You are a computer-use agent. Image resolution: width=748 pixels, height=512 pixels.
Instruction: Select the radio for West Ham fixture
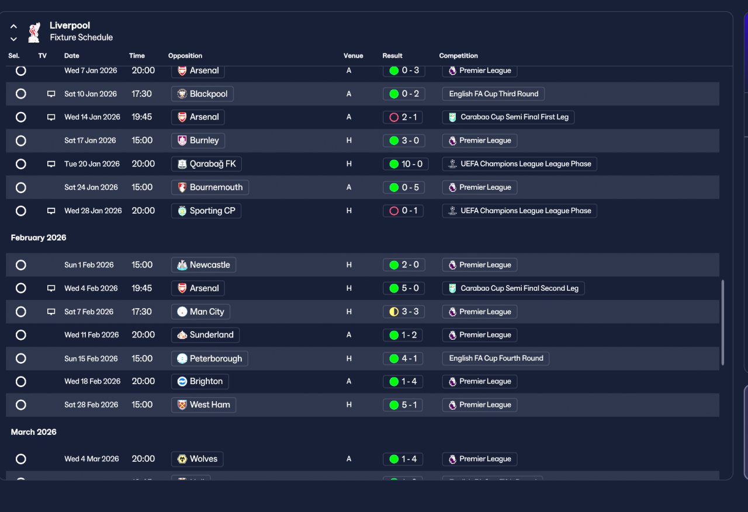point(21,405)
